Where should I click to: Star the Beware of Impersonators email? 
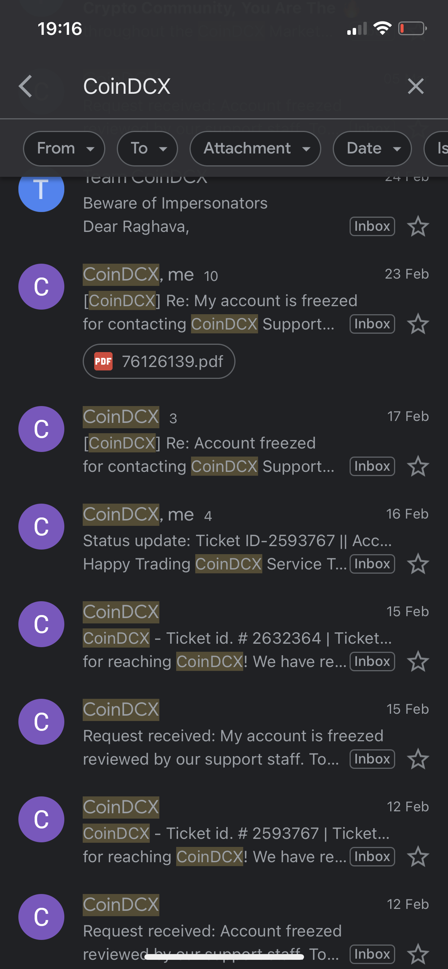(x=418, y=227)
